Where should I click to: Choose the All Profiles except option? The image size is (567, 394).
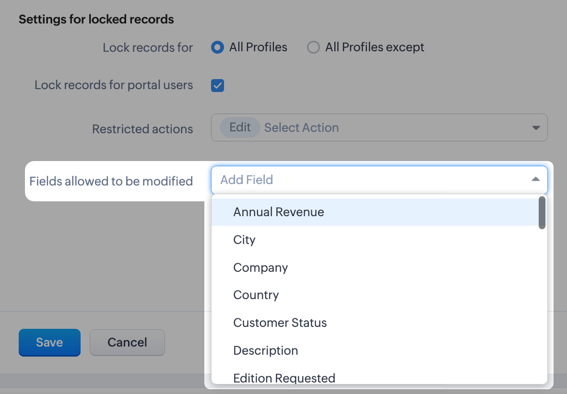point(313,47)
